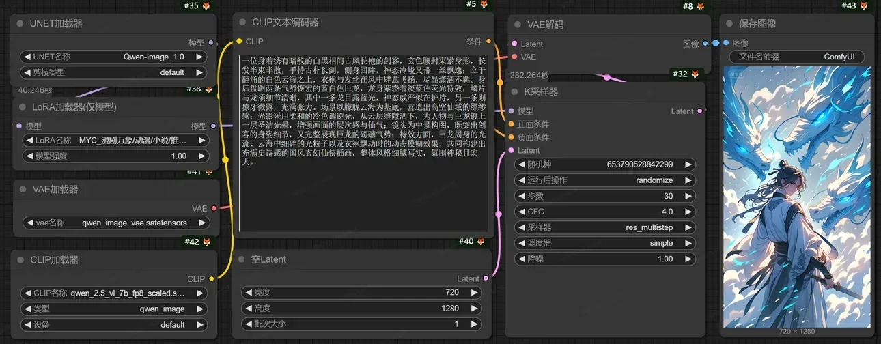Collapse the CLIP文本编码器 node via its title dot

pos(242,23)
